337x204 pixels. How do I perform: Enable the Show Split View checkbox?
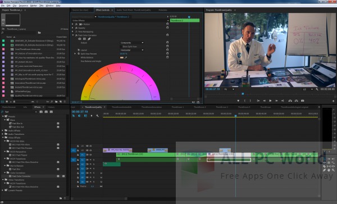tap(121, 47)
